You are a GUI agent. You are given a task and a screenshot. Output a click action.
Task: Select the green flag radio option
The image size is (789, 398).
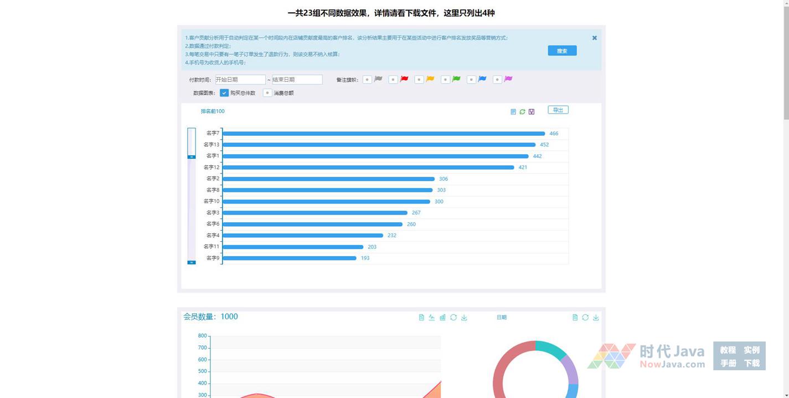[x=445, y=80]
